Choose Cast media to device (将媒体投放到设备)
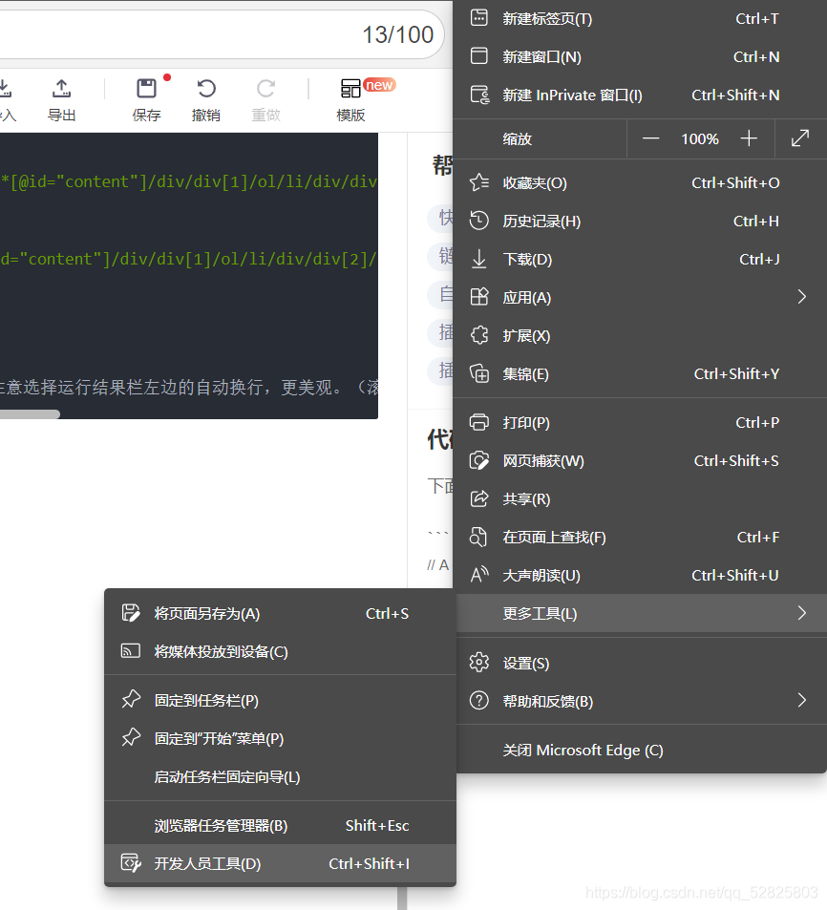827x910 pixels. coord(281,652)
